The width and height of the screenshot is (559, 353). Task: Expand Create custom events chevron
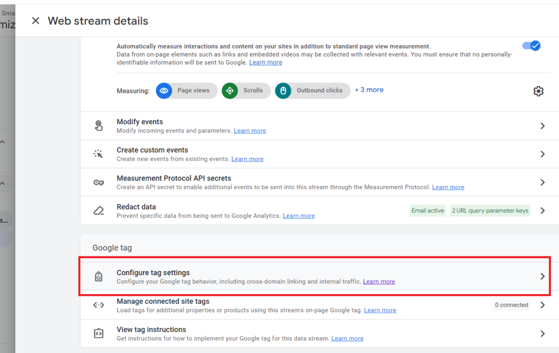tap(542, 154)
